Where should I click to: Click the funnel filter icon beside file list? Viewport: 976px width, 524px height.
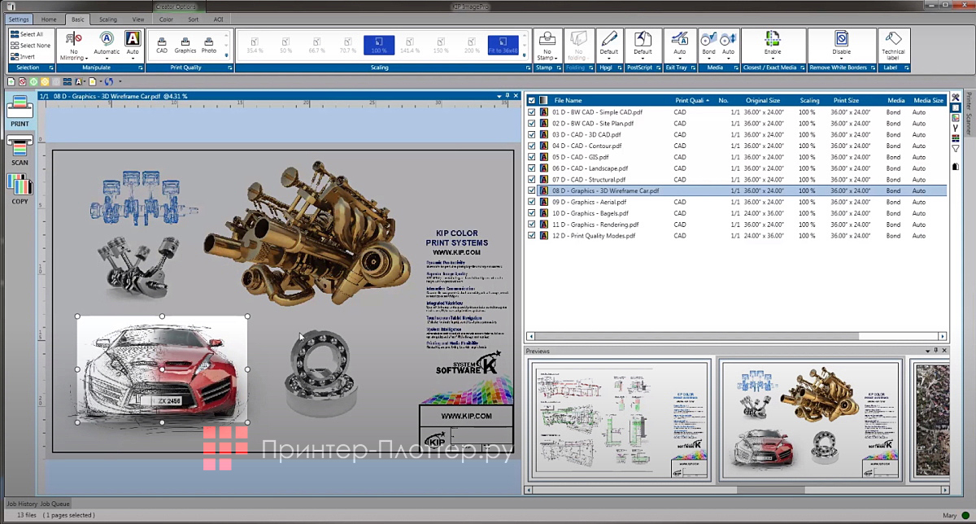956,149
